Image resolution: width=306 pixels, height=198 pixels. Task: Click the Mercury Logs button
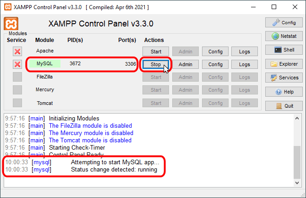coord(245,90)
